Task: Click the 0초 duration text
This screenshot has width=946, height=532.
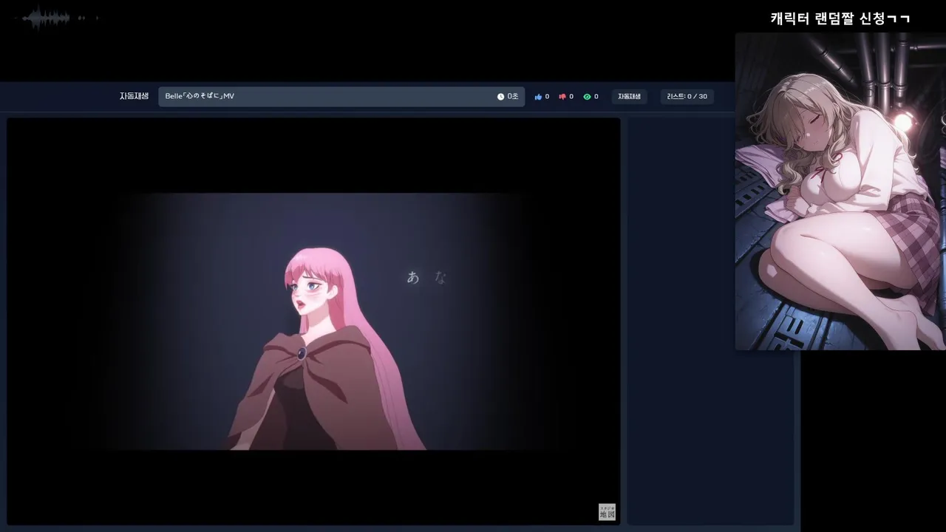Action: point(513,97)
